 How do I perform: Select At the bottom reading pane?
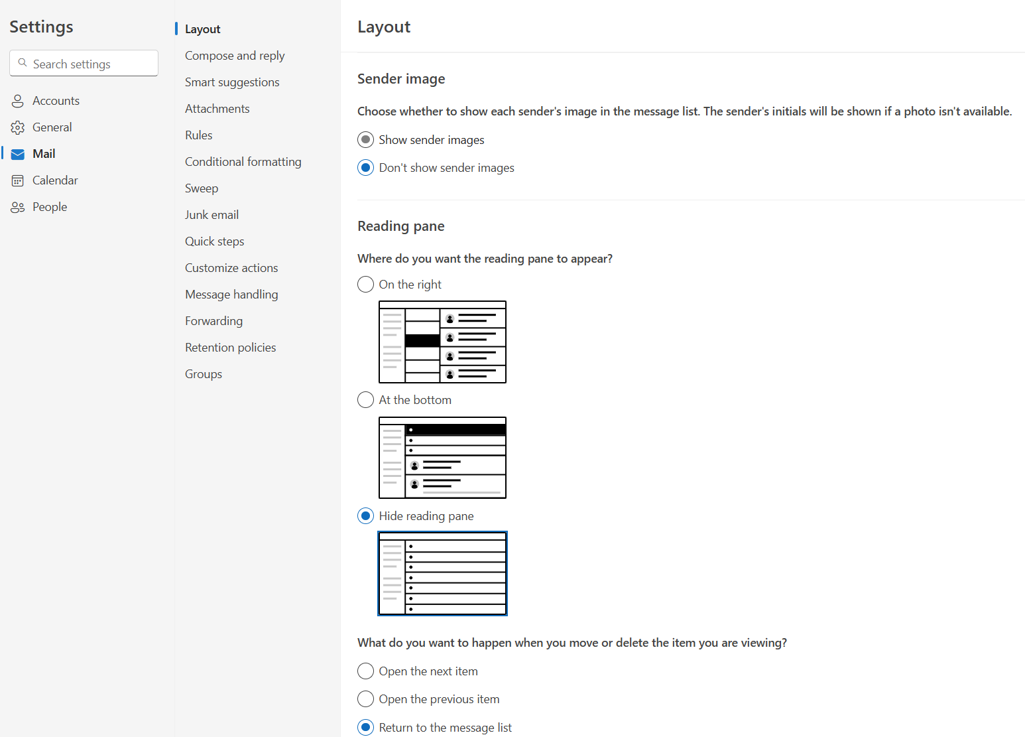click(x=365, y=400)
